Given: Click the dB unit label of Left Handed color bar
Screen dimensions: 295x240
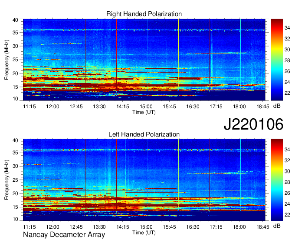Looking at the screenshot, I should tap(277, 226).
